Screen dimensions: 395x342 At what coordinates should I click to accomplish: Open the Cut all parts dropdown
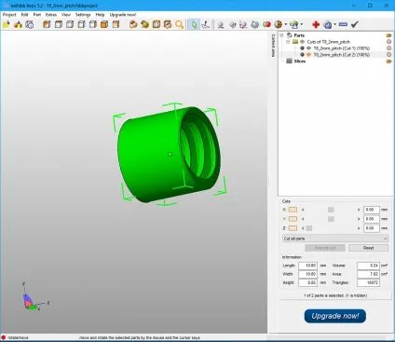click(335, 239)
